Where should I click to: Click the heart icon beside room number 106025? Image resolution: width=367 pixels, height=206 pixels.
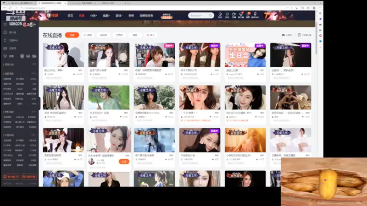pos(5,24)
